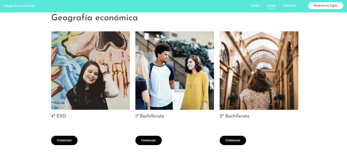Screen dimensions: 347x163
Task: Click the Geografía económica page heading
Action: click(95, 18)
